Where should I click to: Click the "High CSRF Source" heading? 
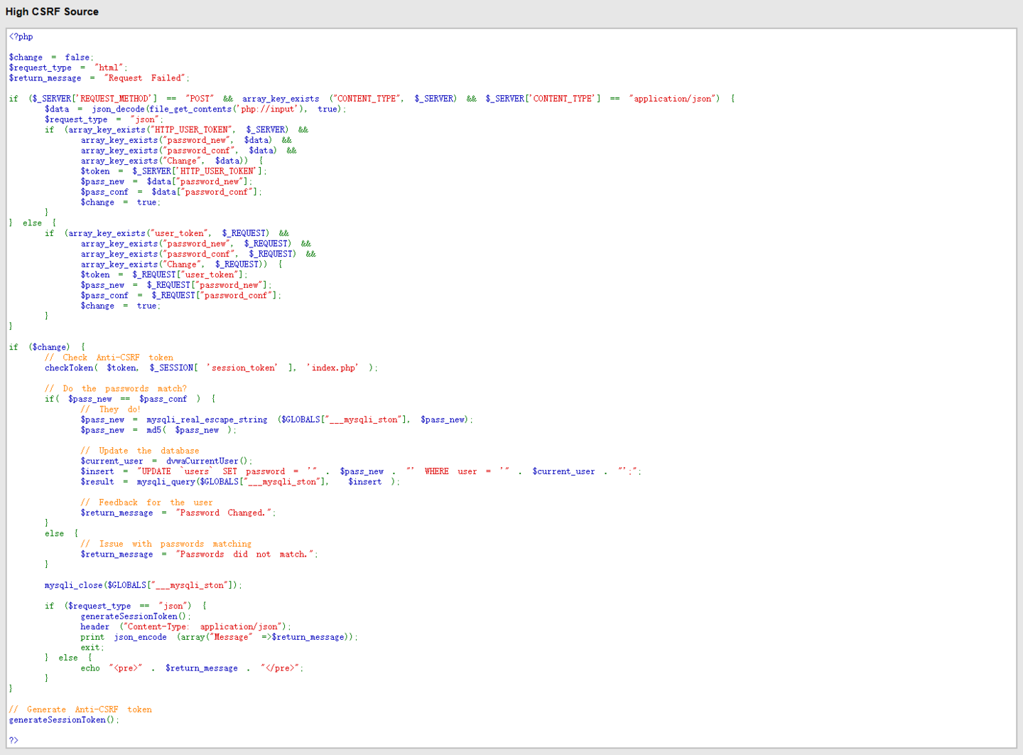point(52,11)
